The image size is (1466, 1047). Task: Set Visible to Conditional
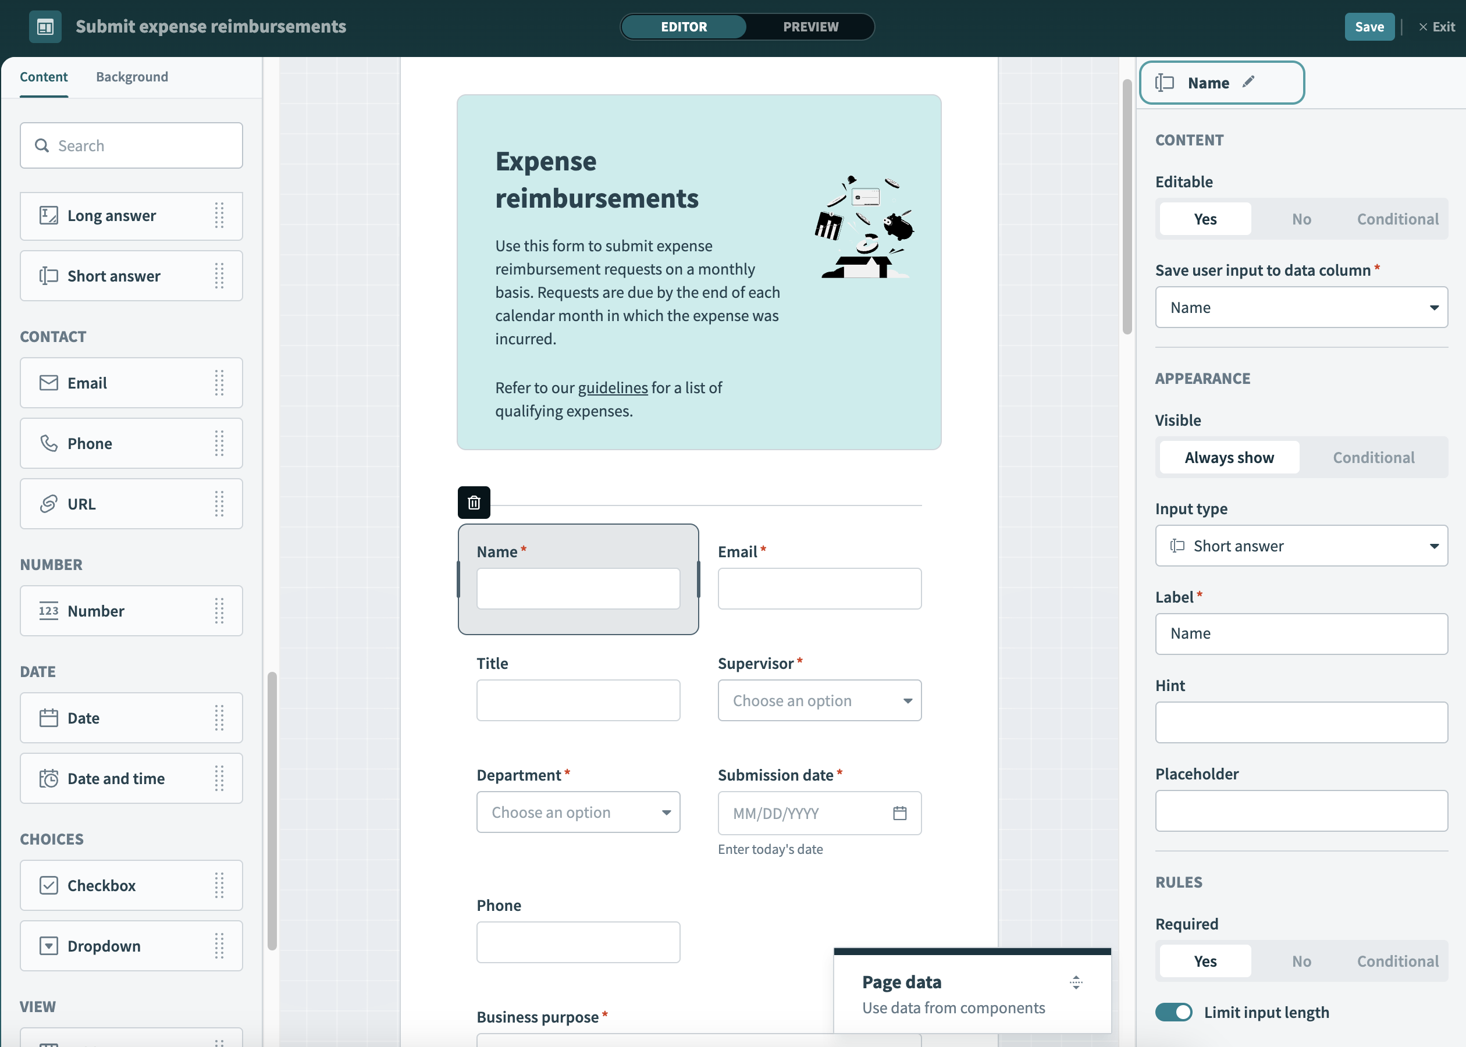[1373, 457]
